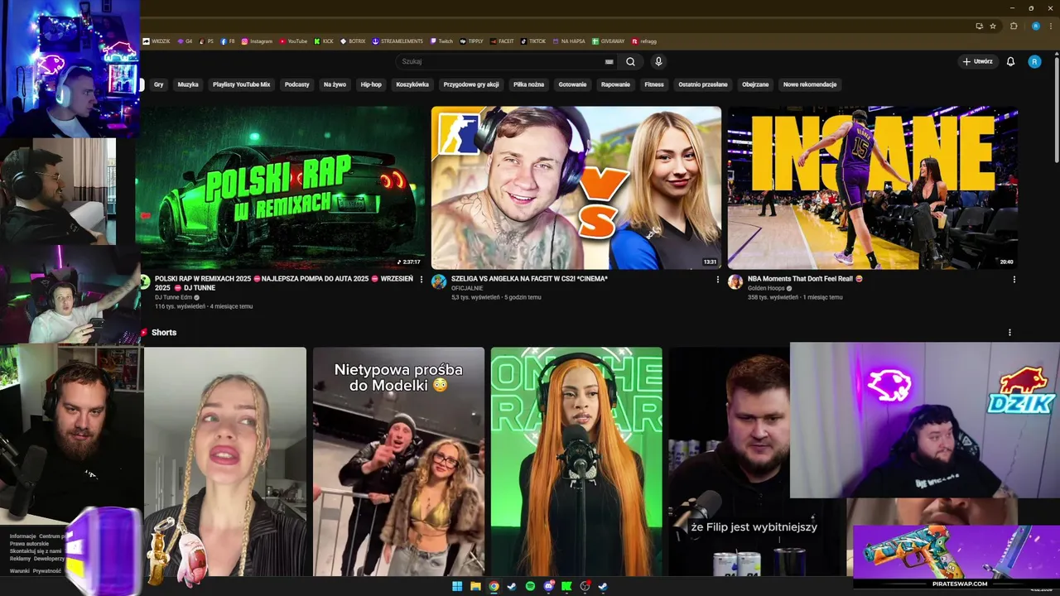Open Chrome profile avatar in toolbar
The width and height of the screenshot is (1060, 596).
[x=1035, y=26]
